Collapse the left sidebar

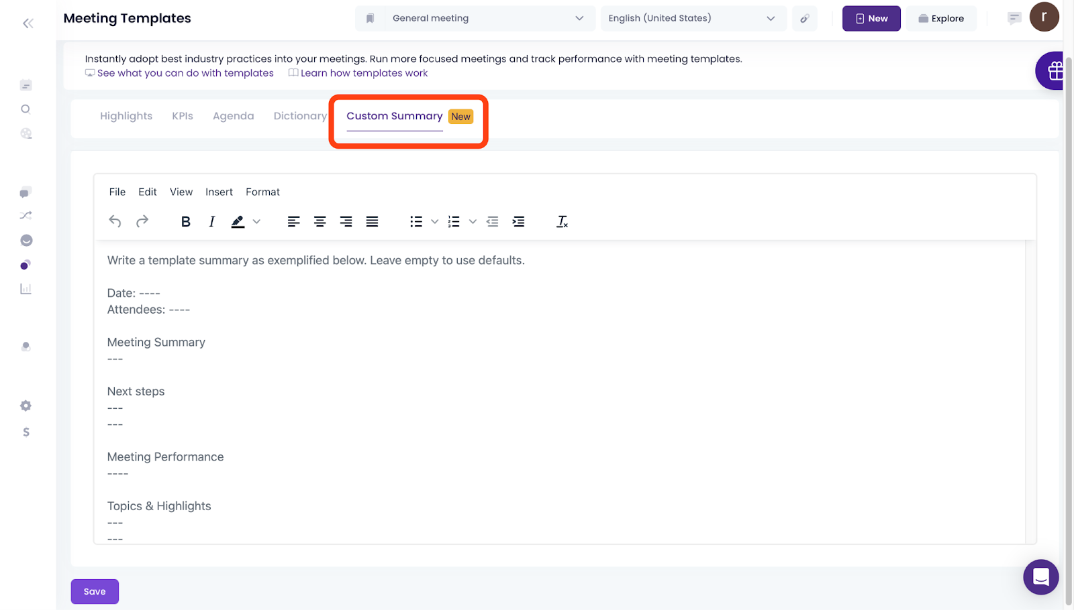click(x=28, y=23)
